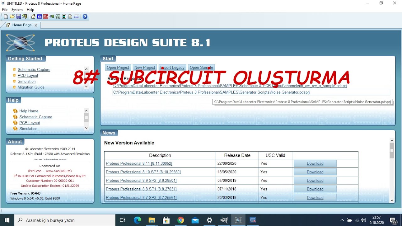The image size is (402, 226).
Task: Open the Schematic Capture tutorial in Getting Started
Action: click(34, 70)
